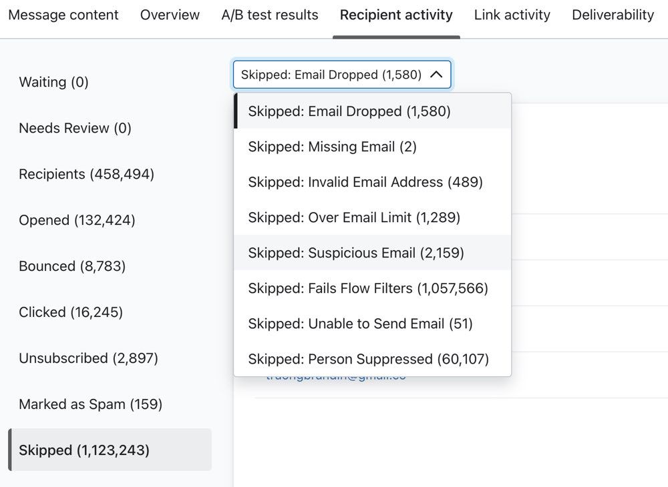Screen dimensions: 668x487
Task: View the A/B test results tab
Action: (x=270, y=15)
